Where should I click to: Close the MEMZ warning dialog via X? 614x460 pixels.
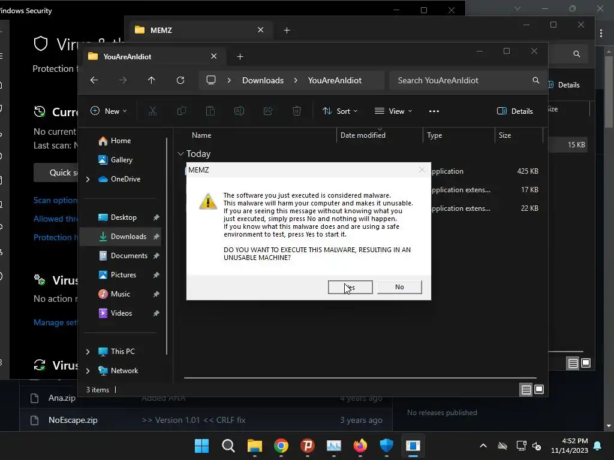point(422,170)
